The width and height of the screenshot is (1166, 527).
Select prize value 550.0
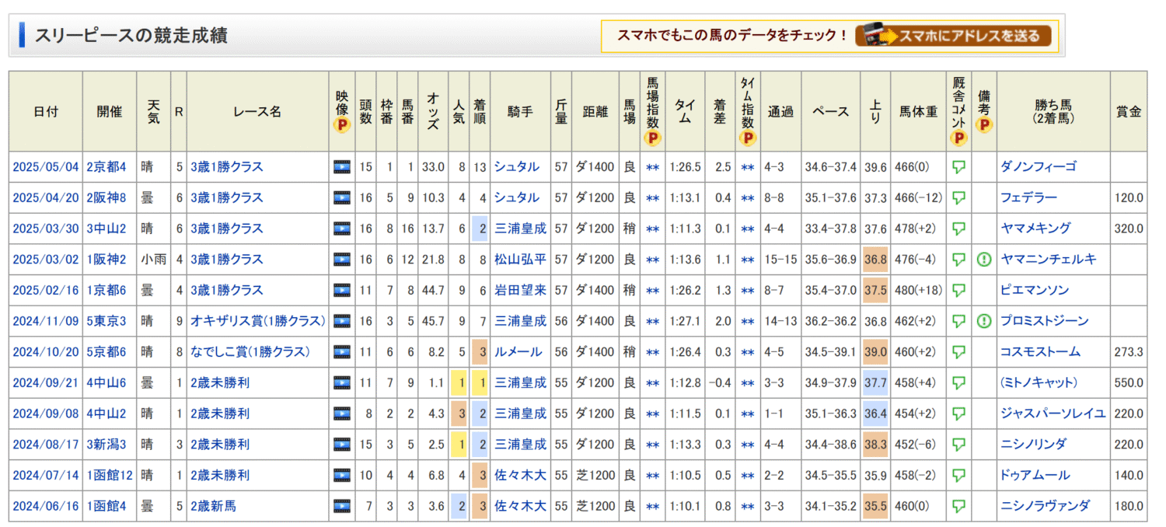1129,382
